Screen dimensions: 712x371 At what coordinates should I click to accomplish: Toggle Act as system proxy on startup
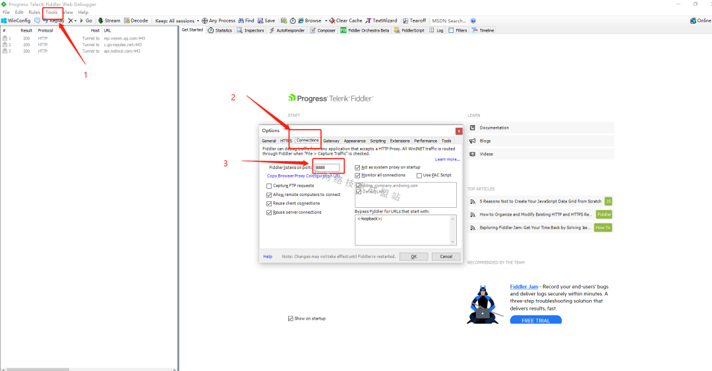point(357,168)
